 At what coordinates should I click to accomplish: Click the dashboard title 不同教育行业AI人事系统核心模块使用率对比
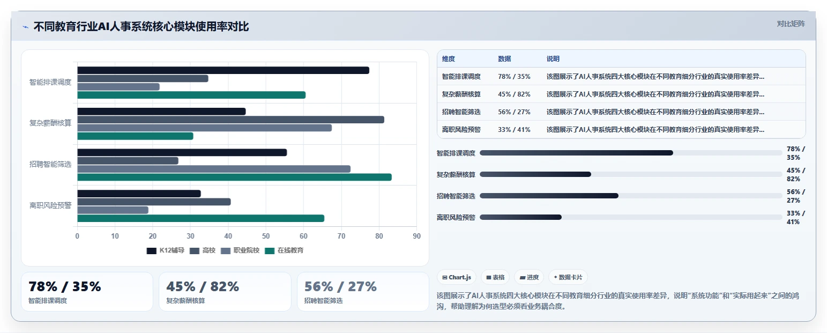(x=141, y=27)
